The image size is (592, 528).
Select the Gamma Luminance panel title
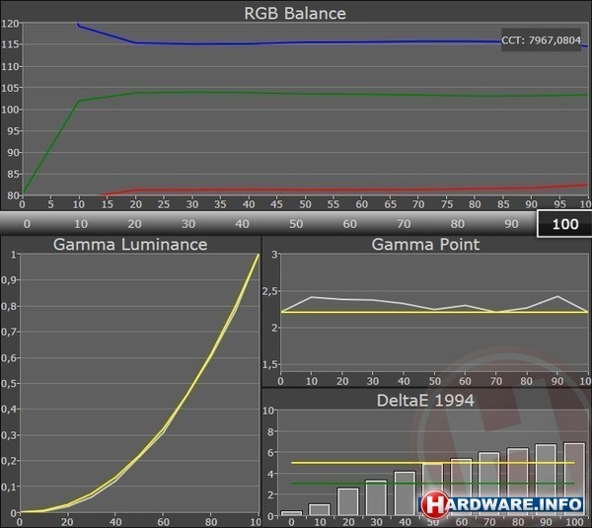click(130, 245)
